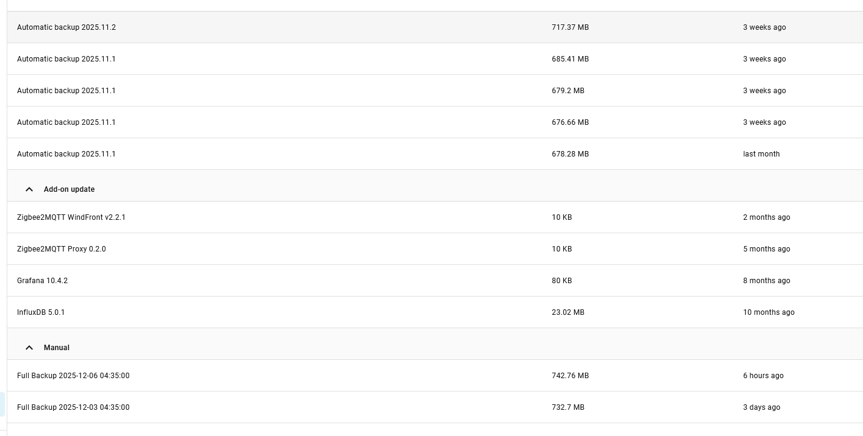Select the InfluxDB 5.0.1 backup
This screenshot has width=863, height=436.
(41, 312)
